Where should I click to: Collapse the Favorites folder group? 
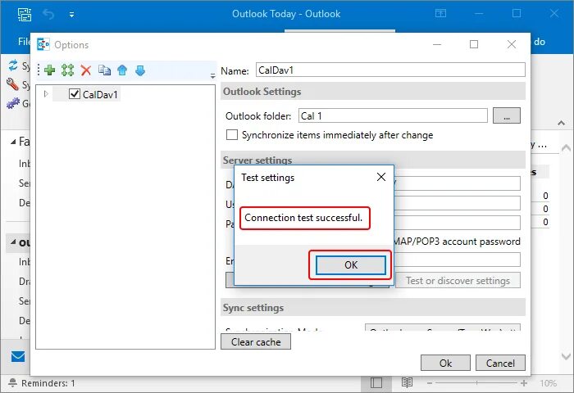(13, 142)
